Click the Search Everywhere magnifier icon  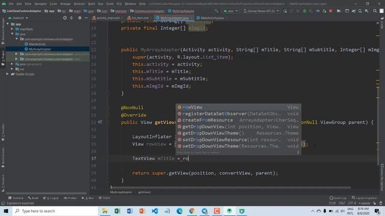pyautogui.click(x=375, y=11)
